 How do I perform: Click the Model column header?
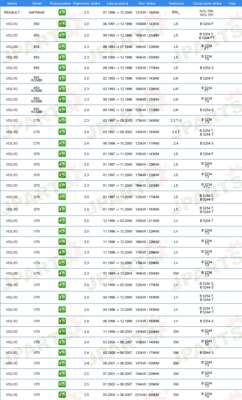pos(37,3)
